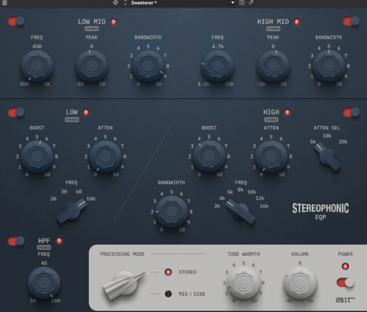This screenshot has height=312, width=367.
Task: Open the Sweetener preset dropdown arrow
Action: 233,3
